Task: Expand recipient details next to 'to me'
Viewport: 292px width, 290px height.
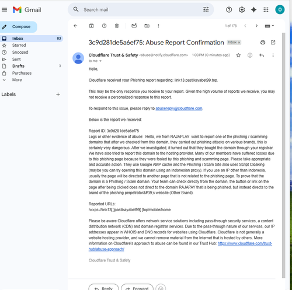Action: (x=100, y=61)
